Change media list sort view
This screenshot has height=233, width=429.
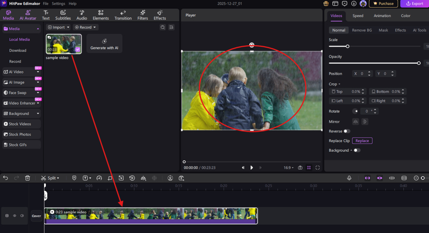point(171,27)
